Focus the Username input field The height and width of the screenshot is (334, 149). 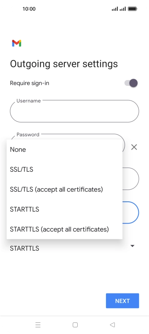[x=74, y=111]
